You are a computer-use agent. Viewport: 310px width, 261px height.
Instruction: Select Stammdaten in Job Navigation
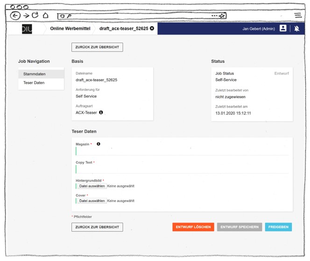(x=41, y=74)
